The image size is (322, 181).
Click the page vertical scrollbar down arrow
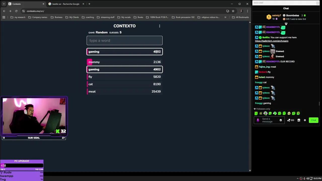coord(250,170)
